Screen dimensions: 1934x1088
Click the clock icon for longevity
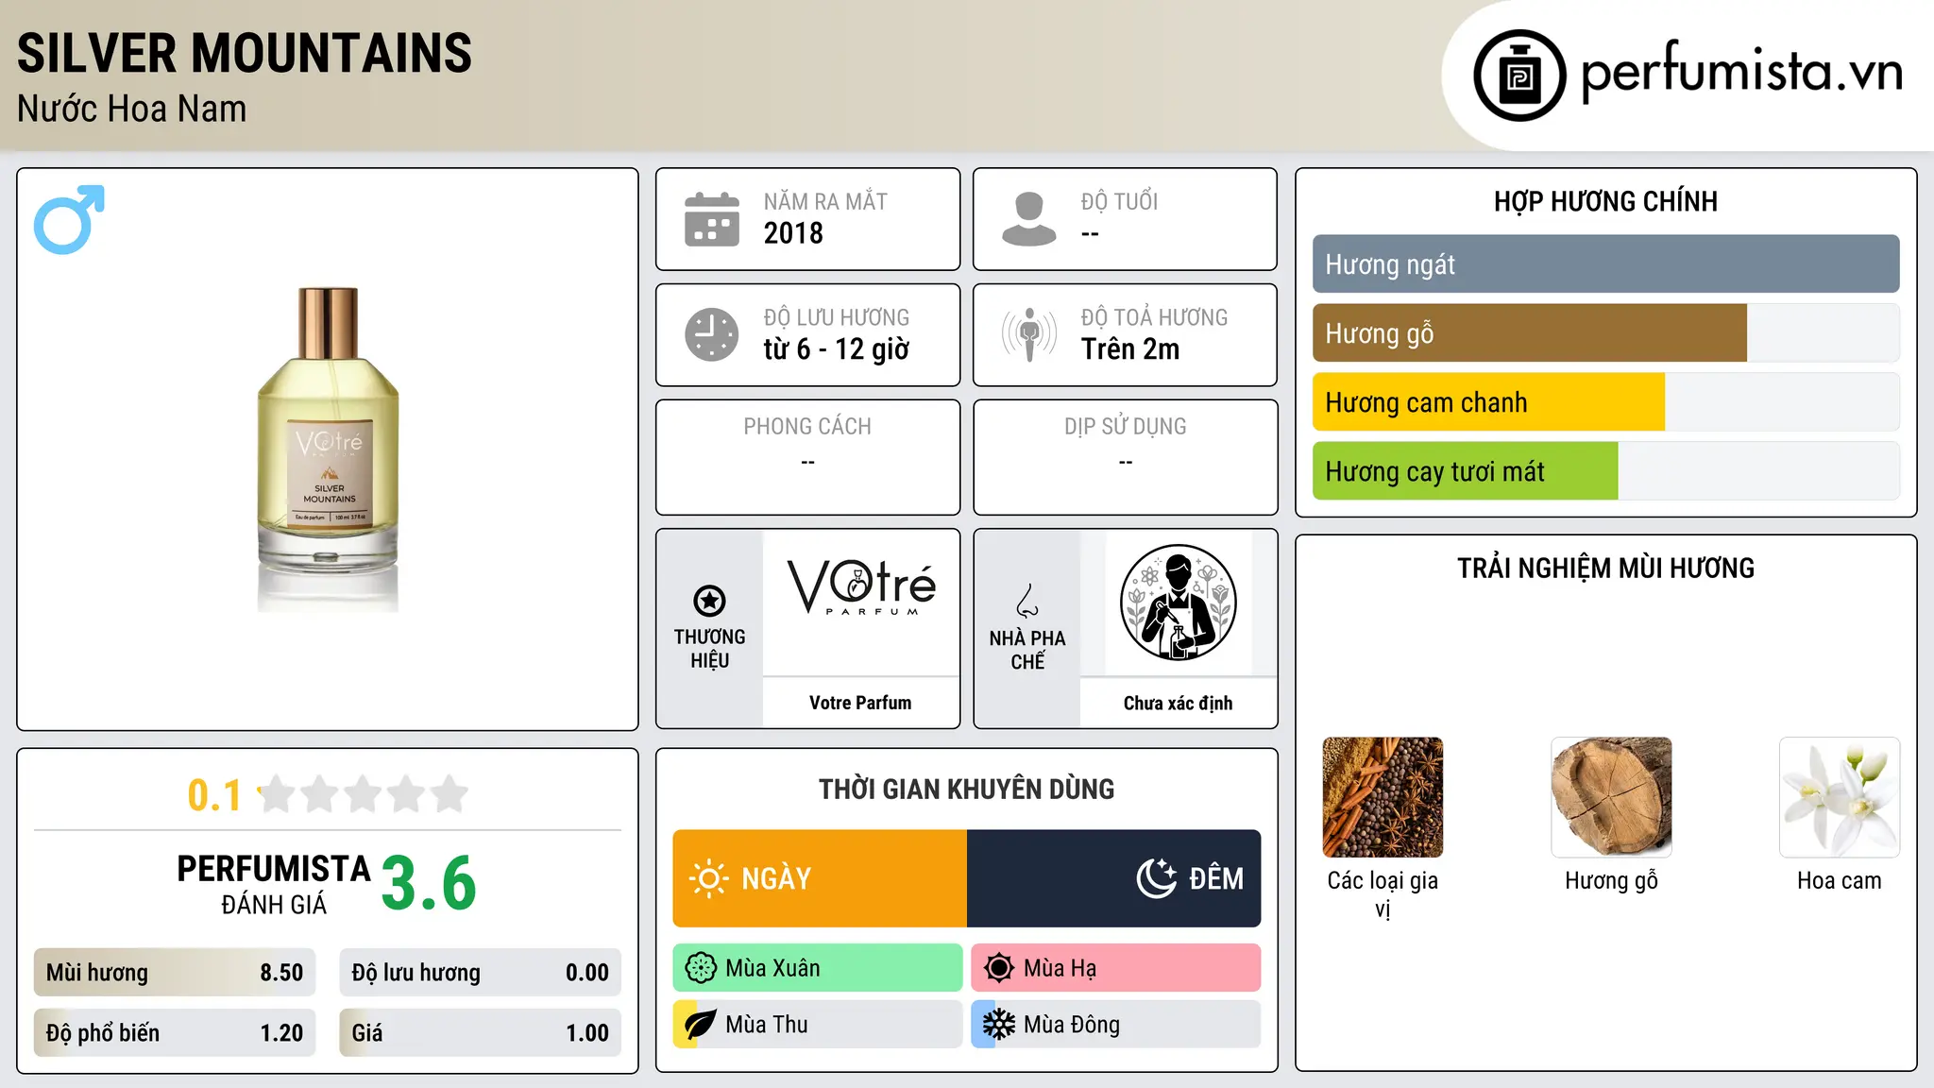[x=712, y=334]
